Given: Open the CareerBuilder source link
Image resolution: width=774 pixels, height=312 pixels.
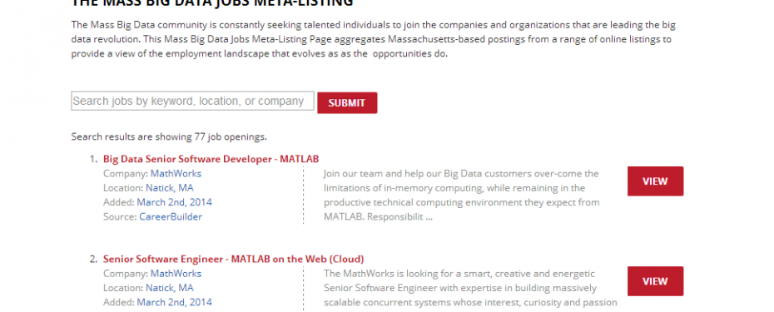Looking at the screenshot, I should click(x=171, y=216).
